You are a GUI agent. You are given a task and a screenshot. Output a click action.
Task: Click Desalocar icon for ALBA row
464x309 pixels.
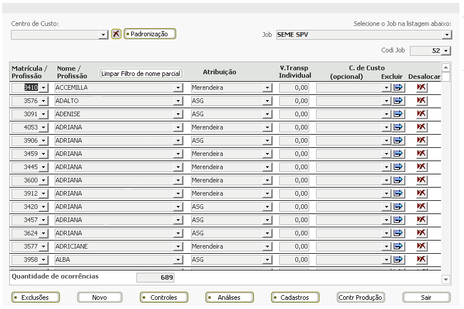click(421, 260)
